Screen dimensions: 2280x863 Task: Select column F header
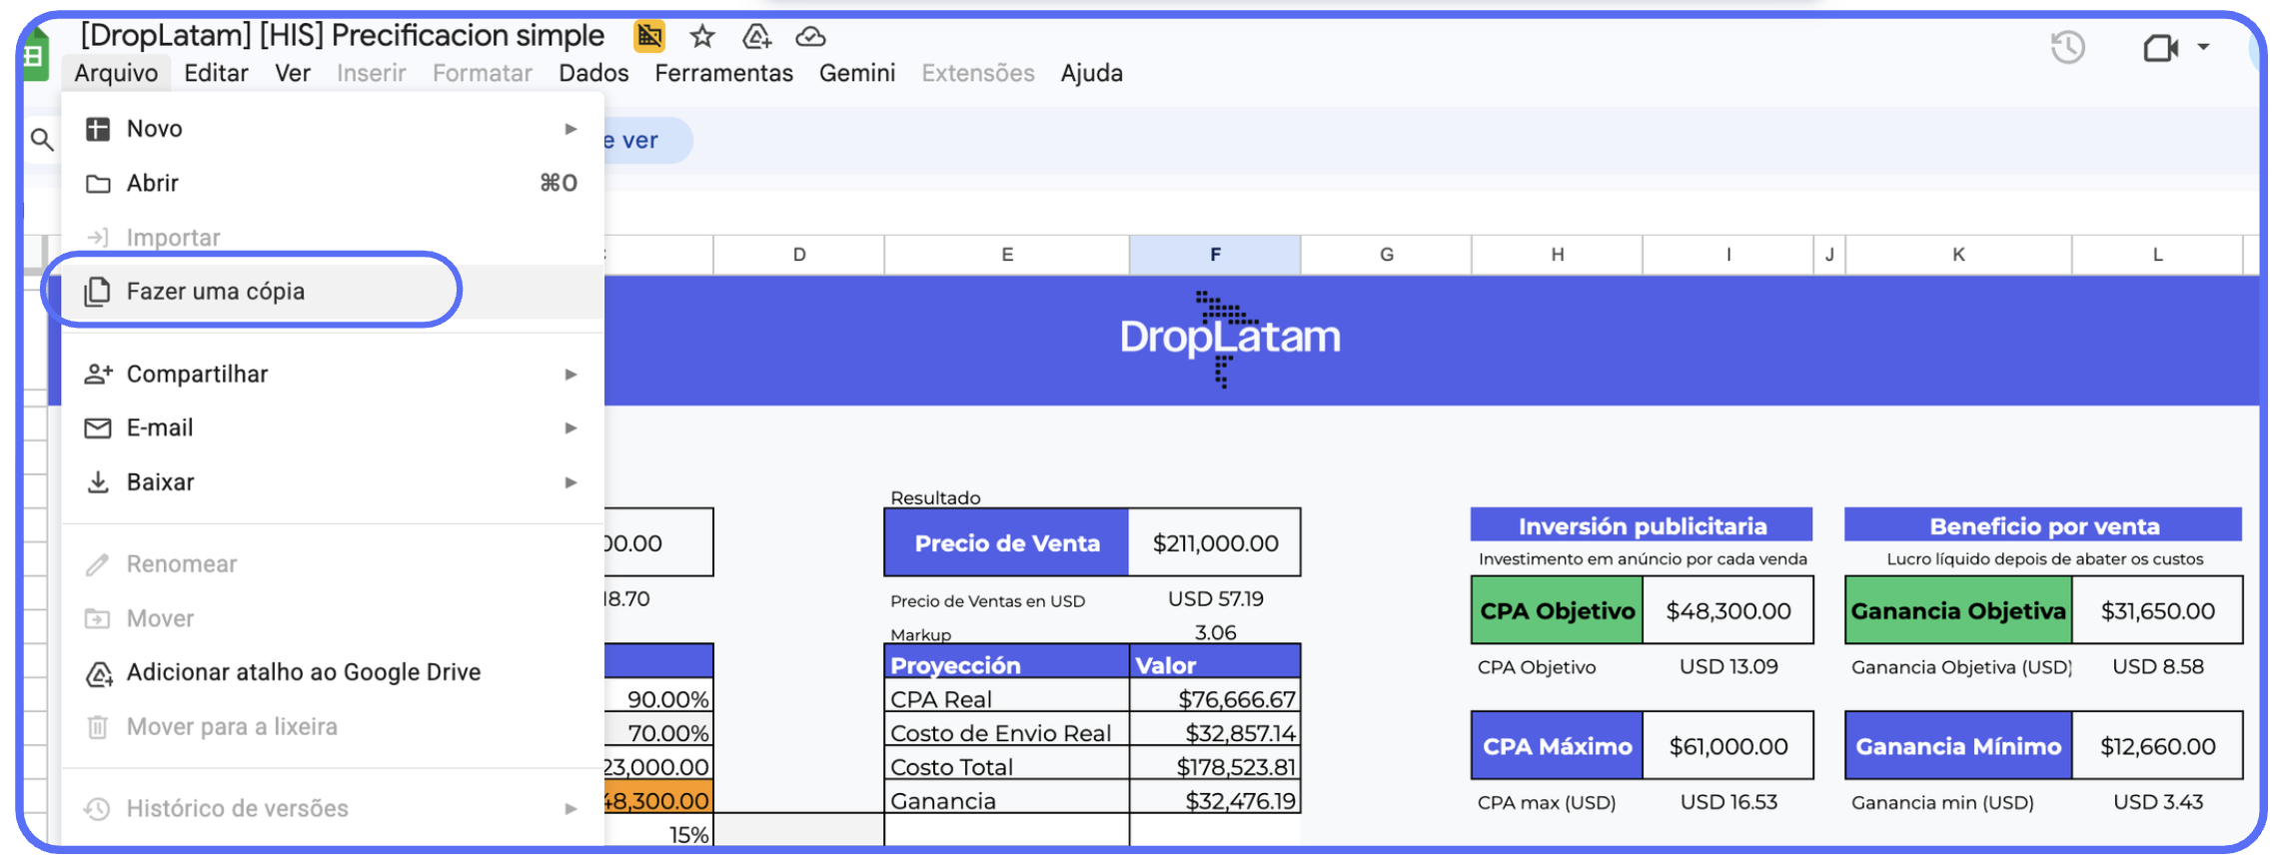click(1215, 255)
